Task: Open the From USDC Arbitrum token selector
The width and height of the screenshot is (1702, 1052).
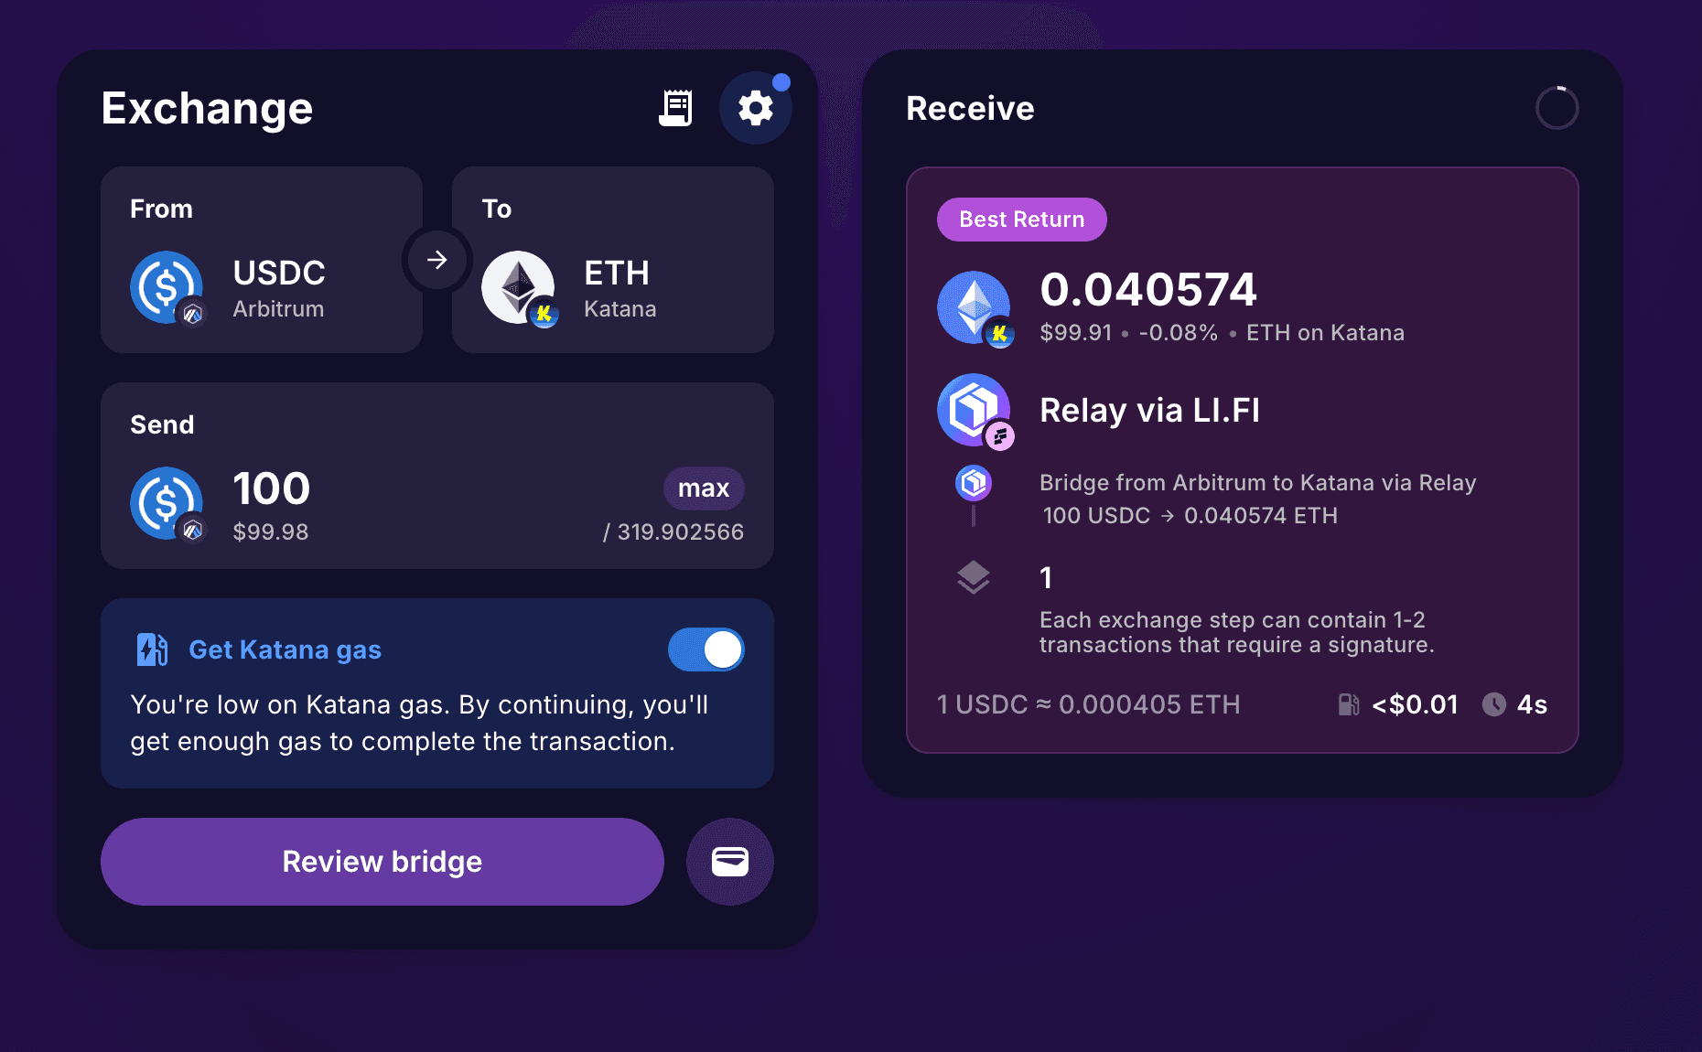Action: (262, 260)
